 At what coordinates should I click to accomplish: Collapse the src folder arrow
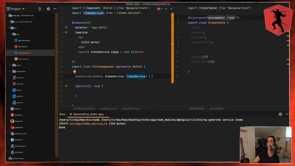coord(8,28)
